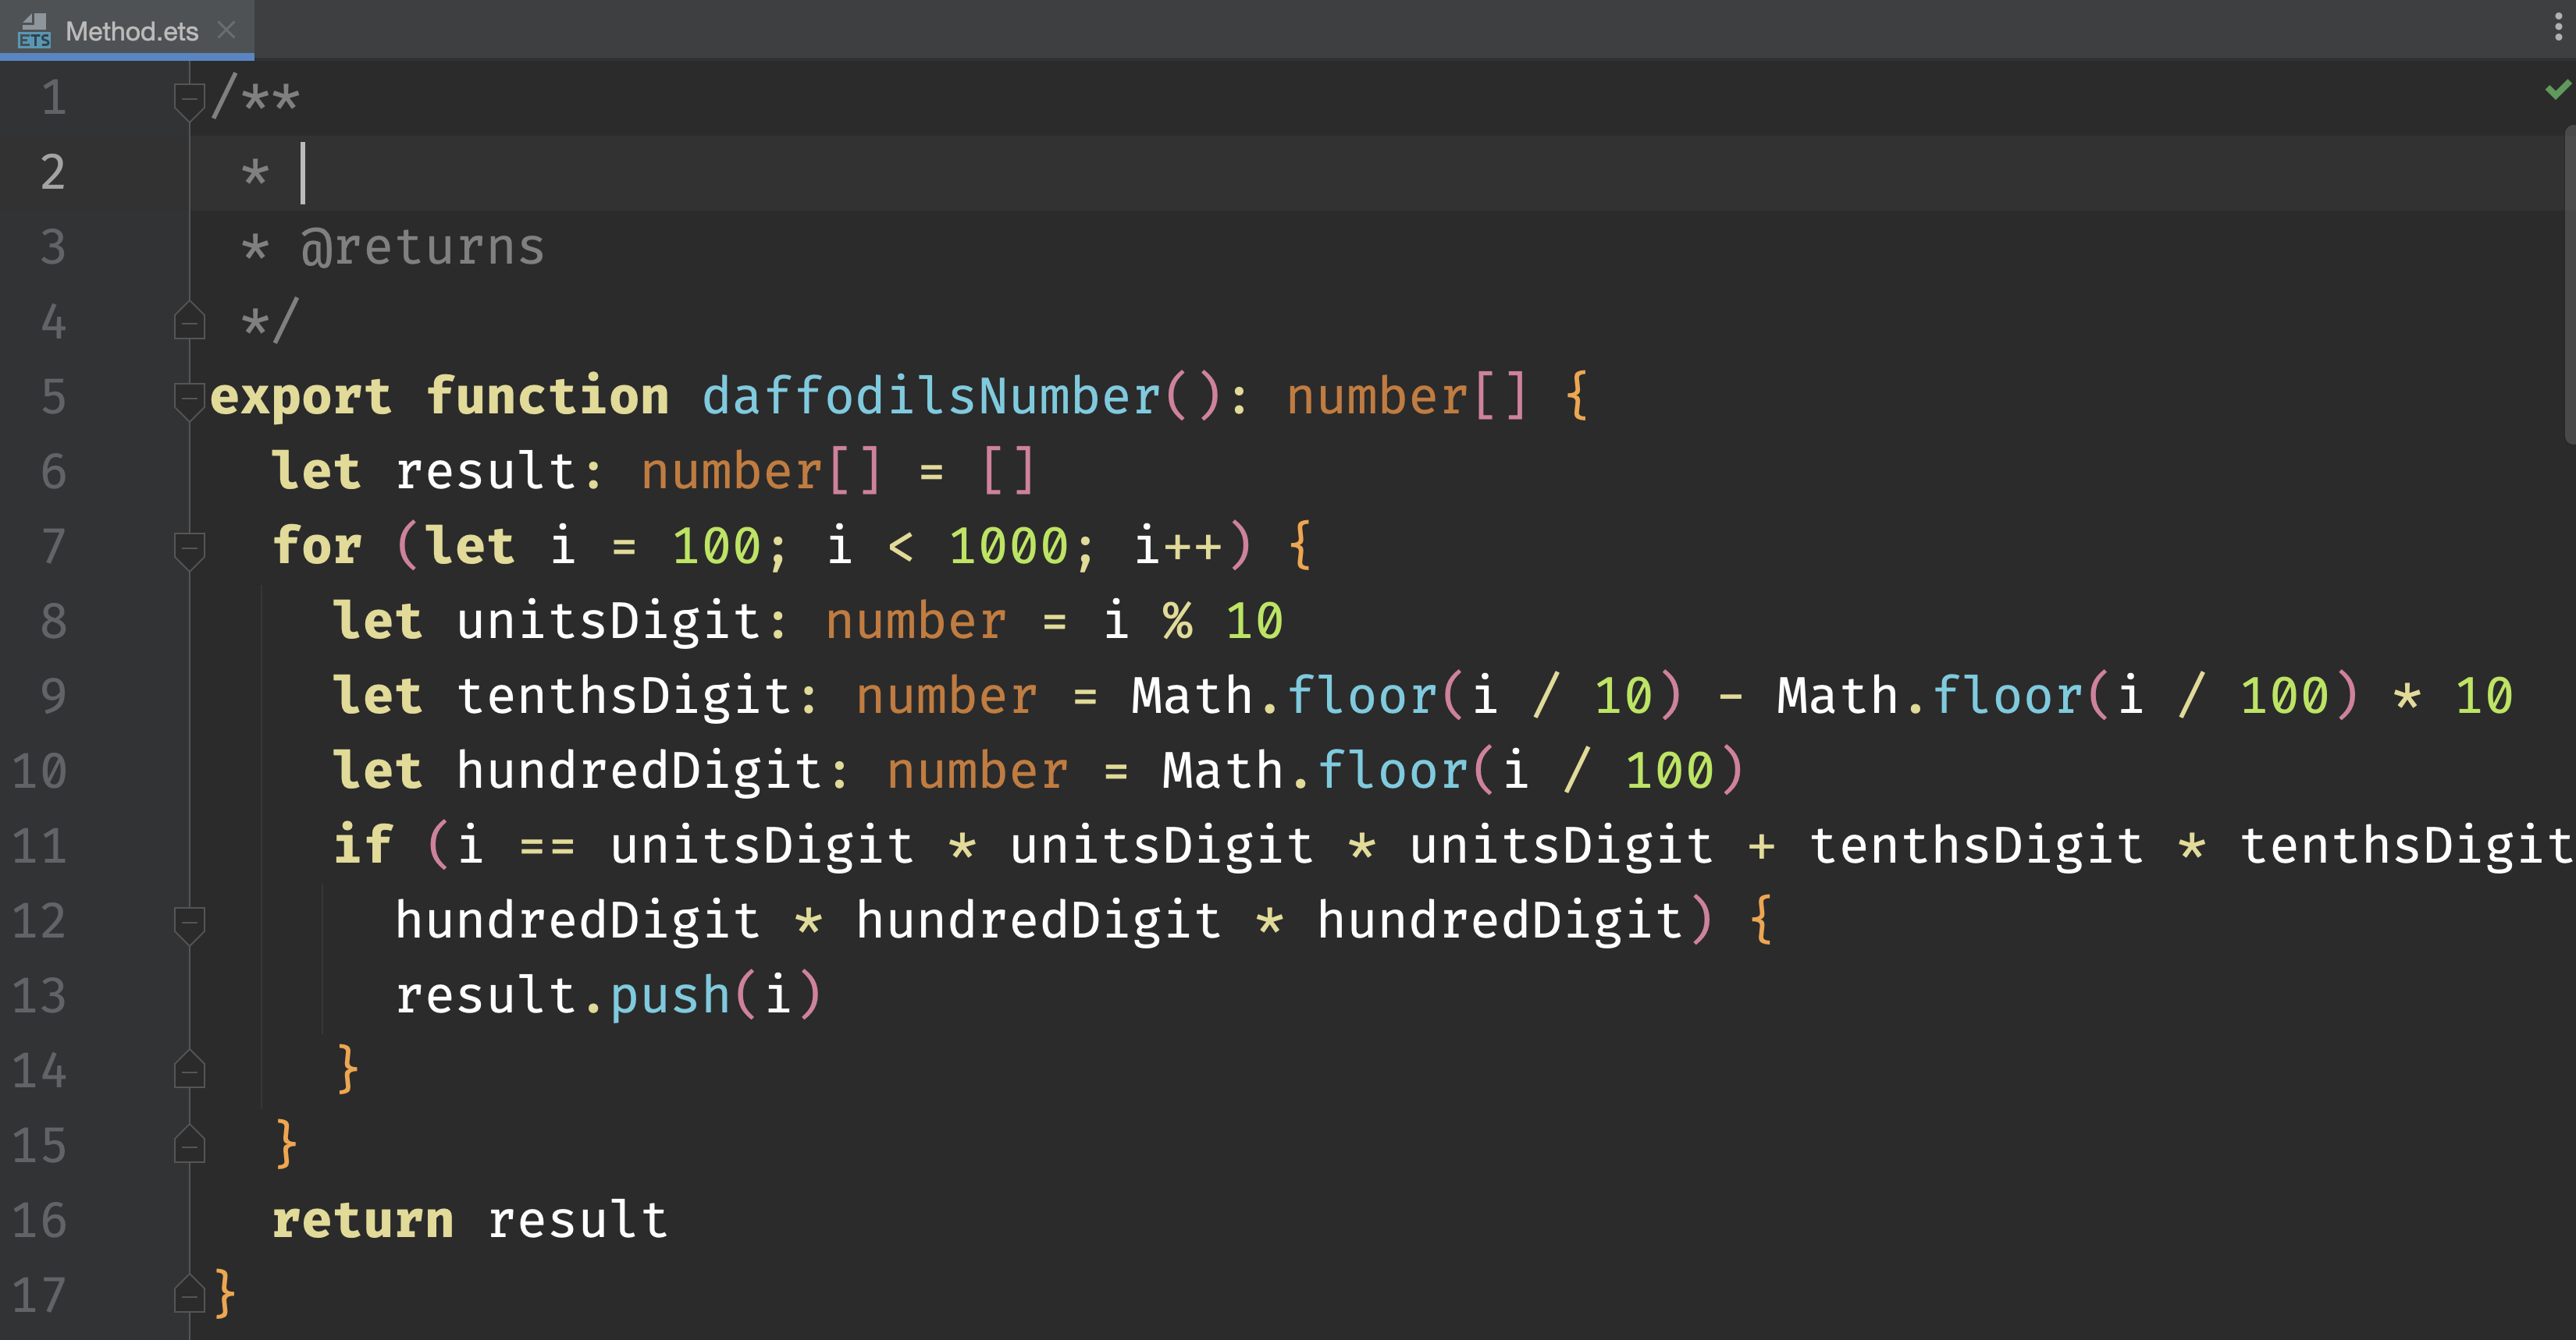Viewport: 2576px width, 1340px height.
Task: Click the comment end fold marker at line 4
Action: coord(188,322)
